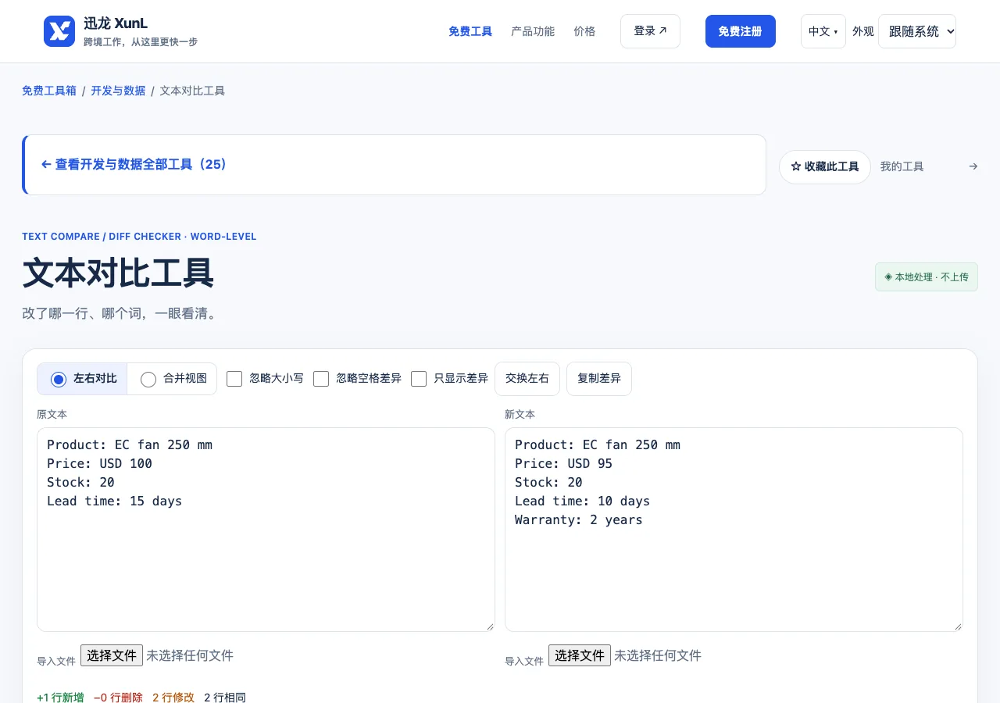Viewport: 1000px width, 703px height.
Task: Click the arrow icon beside 我的工具
Action: 973,166
